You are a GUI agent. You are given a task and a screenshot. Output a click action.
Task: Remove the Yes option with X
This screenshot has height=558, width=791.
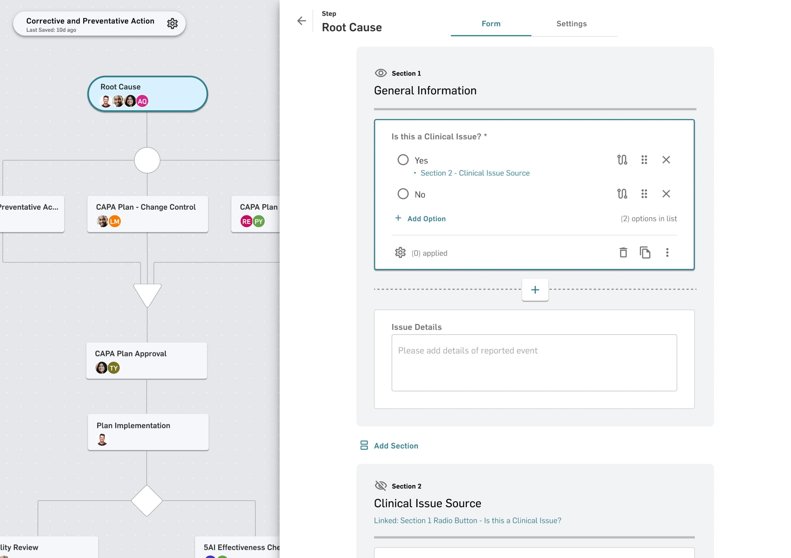[666, 160]
